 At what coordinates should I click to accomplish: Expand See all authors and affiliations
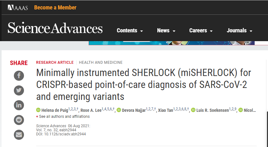[x=63, y=117]
